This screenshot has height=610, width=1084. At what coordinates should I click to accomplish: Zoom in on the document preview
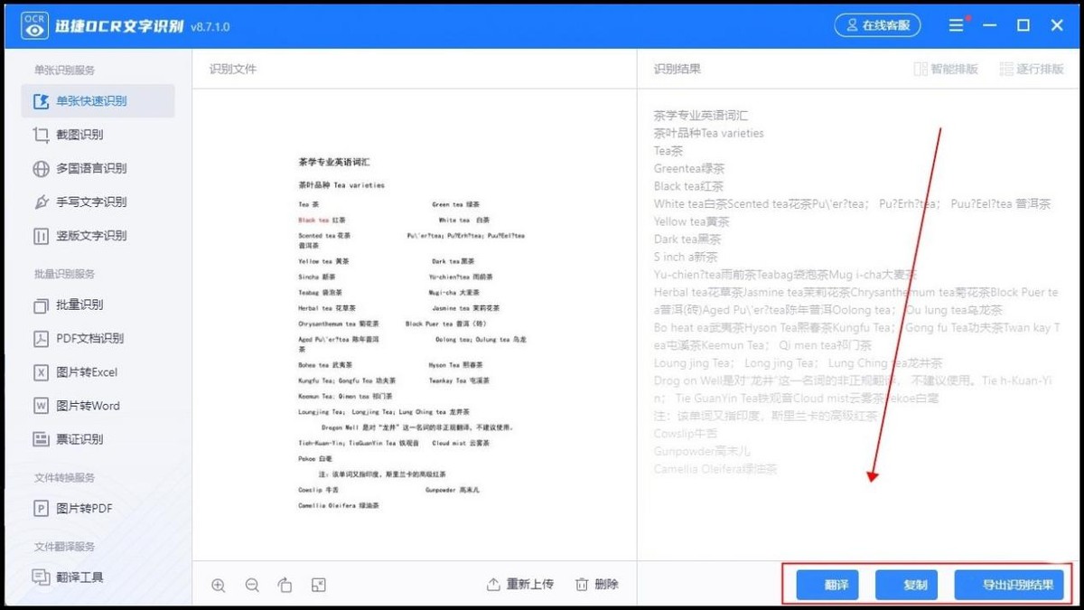(x=218, y=585)
